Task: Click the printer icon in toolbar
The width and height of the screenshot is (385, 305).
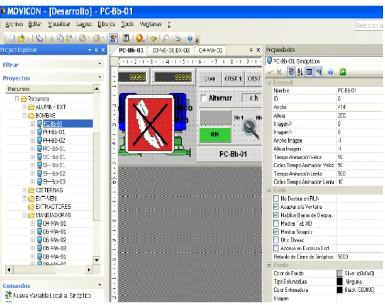Action: 178,38
